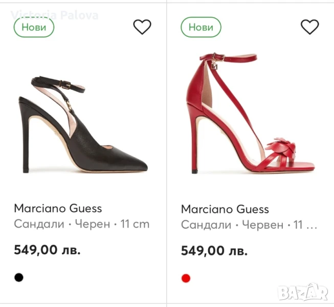Click the 'Нови' badge on black shoe

(x=34, y=27)
